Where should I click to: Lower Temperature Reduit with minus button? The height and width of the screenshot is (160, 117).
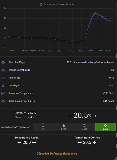coord(19,142)
